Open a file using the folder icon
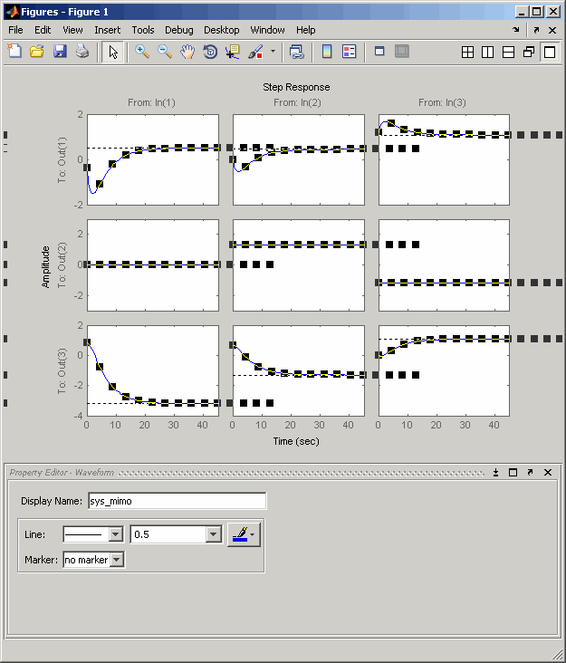This screenshot has height=663, width=566. point(37,52)
